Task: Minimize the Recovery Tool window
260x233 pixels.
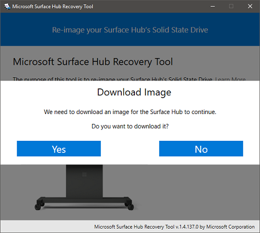Action: [213, 6]
